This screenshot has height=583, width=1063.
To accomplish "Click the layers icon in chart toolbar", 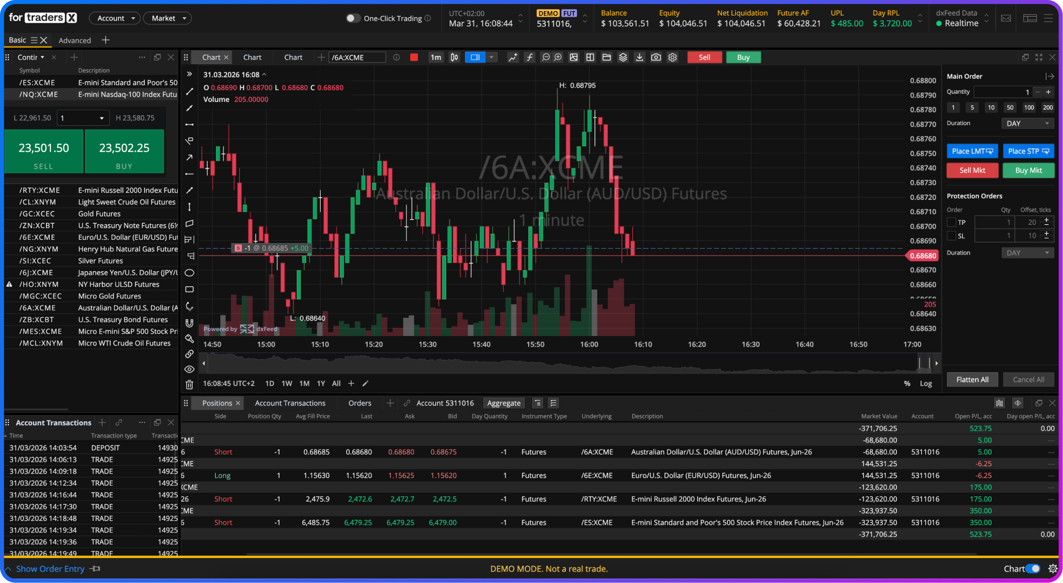I will point(623,57).
